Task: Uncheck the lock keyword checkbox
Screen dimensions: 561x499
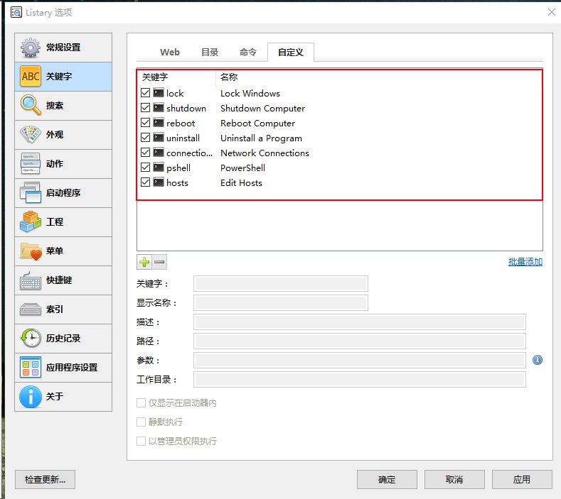Action: click(145, 93)
